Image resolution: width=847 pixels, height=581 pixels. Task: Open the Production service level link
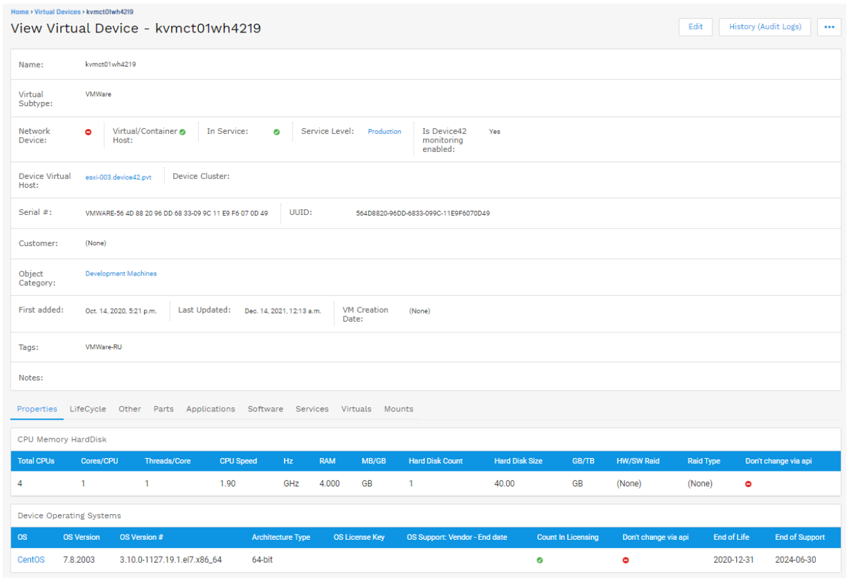(x=385, y=132)
